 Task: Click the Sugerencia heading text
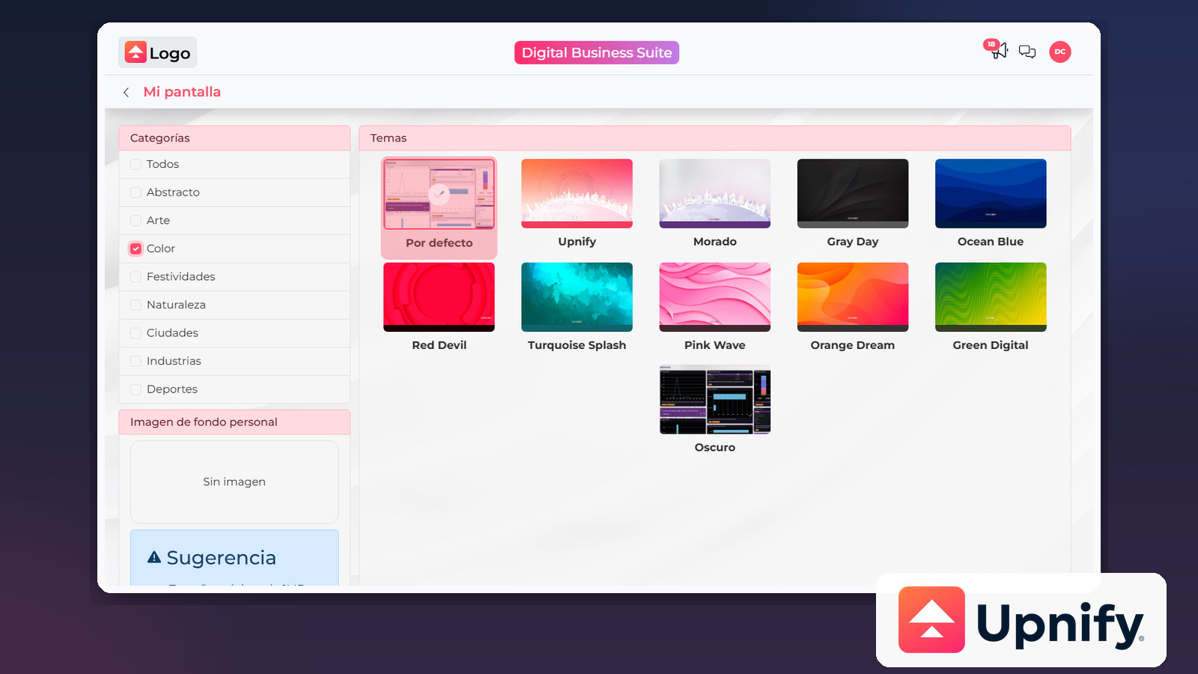point(221,558)
